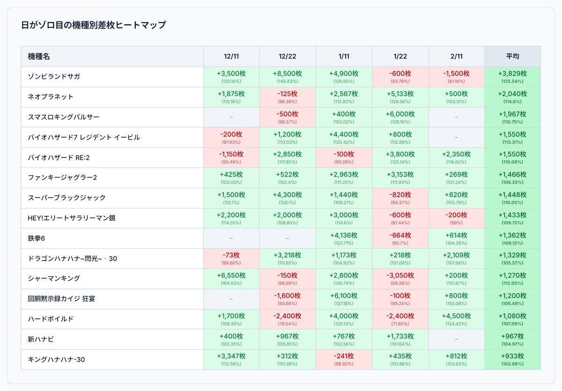Image resolution: width=562 pixels, height=391 pixels.
Task: Click the -500枚 cell for スマスロキングパルサー
Action: 288,117
